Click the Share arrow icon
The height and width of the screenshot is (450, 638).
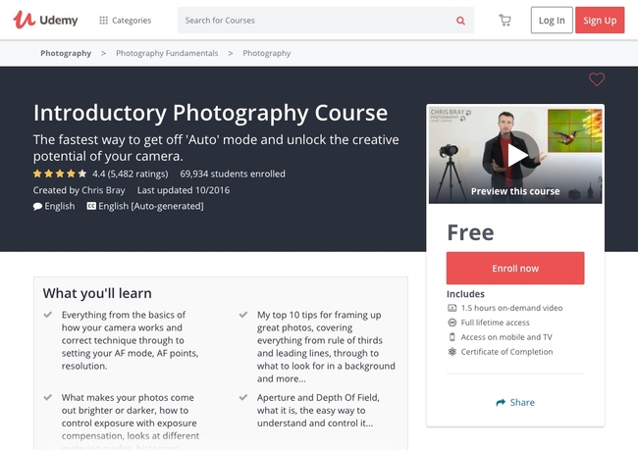pos(501,402)
